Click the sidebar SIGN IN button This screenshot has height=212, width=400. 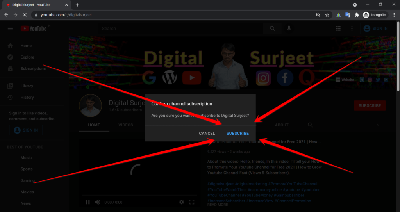pyautogui.click(x=26, y=130)
